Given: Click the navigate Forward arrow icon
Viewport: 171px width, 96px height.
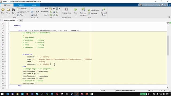Looking at the screenshot, I should [35, 9].
